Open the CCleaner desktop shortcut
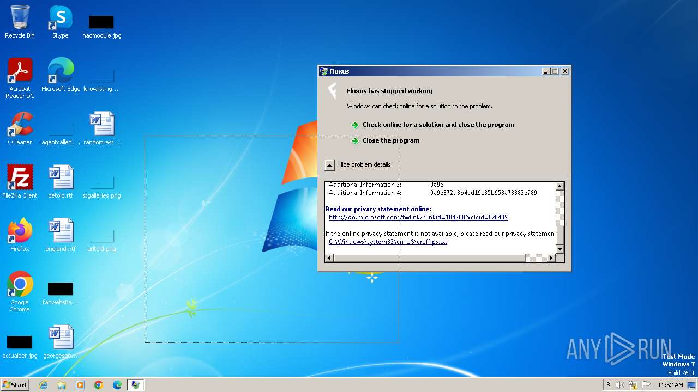The width and height of the screenshot is (698, 392). (x=20, y=128)
